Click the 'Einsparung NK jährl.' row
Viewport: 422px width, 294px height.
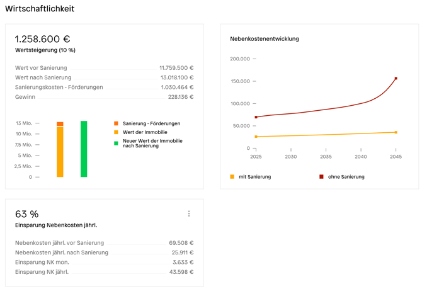click(x=104, y=272)
